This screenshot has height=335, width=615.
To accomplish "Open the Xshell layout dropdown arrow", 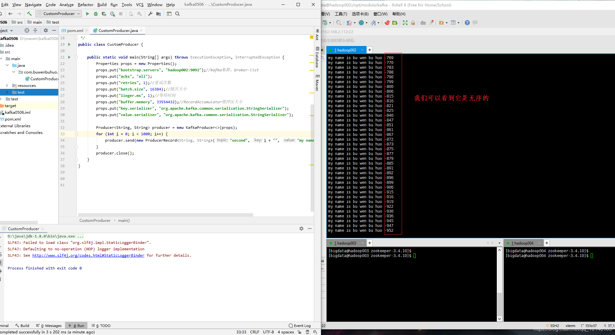I will click(x=458, y=23).
